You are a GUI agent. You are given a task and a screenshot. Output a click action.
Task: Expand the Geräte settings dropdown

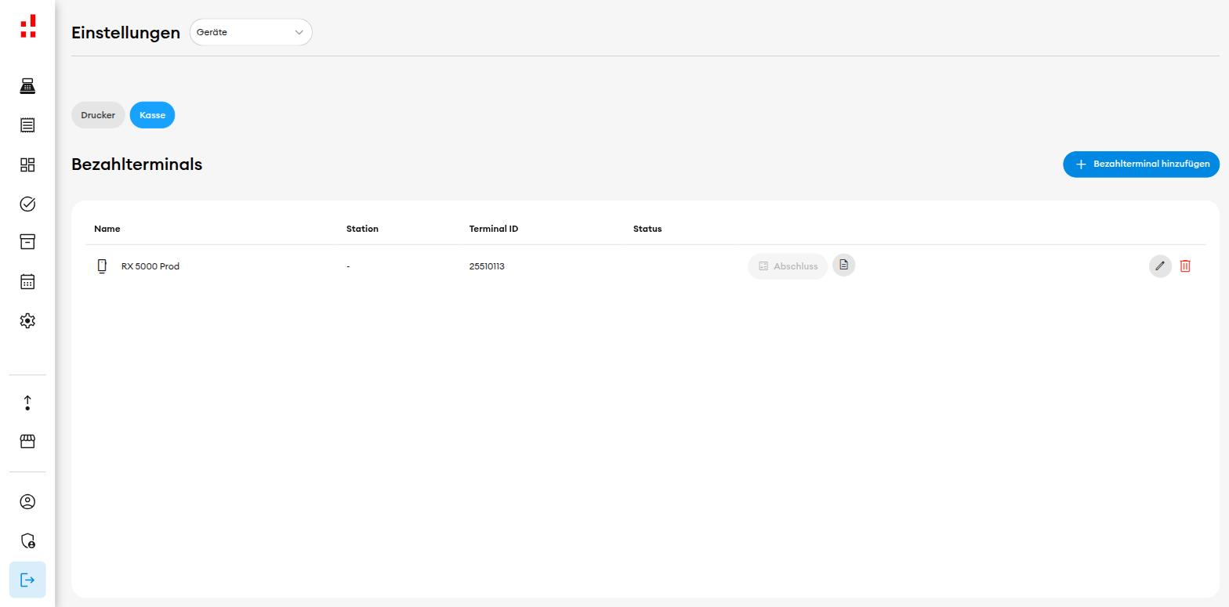(251, 32)
